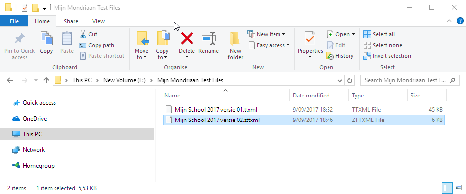Switch to the Share ribbon tab

point(71,21)
